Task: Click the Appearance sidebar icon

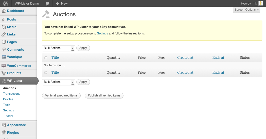Action: coord(4,125)
